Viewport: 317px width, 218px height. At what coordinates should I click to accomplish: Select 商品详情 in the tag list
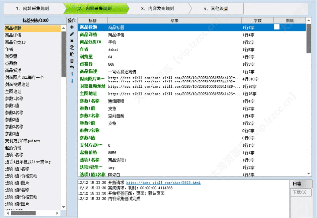(x=32, y=35)
